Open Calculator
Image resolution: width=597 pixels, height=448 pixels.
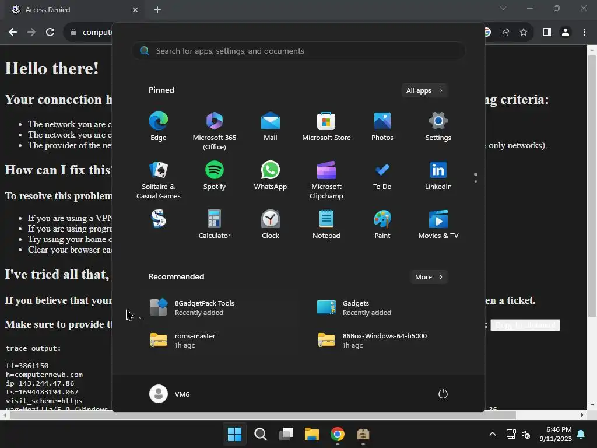pos(215,225)
